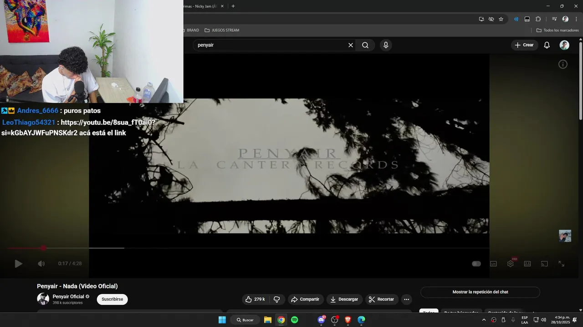Open Brave browser from taskbar
This screenshot has height=327, width=583.
coord(348,320)
